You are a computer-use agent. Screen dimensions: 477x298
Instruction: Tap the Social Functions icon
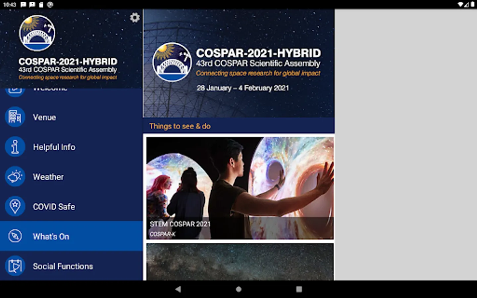click(x=15, y=266)
